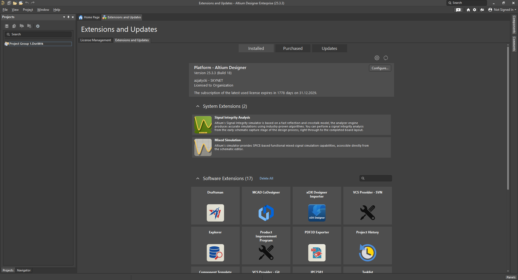Close the Projects panel
This screenshot has width=518, height=280.
pyautogui.click(x=73, y=17)
